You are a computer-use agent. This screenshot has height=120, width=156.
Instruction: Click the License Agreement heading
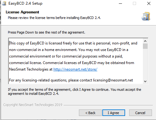pyautogui.click(x=22, y=12)
